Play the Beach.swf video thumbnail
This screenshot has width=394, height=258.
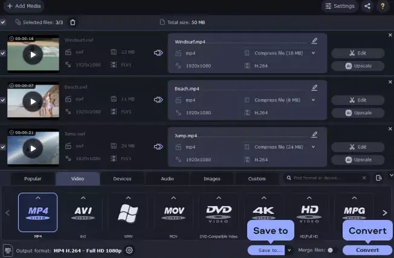33,100
